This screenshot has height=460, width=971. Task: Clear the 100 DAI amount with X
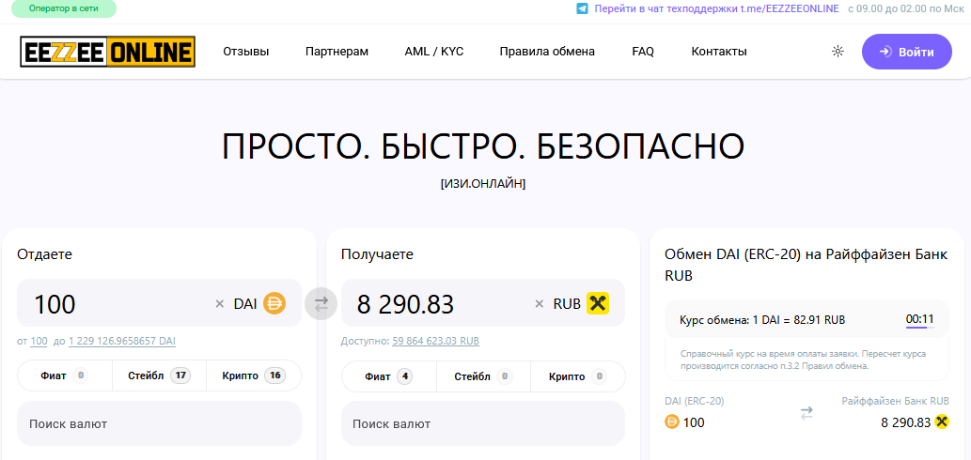[x=220, y=304]
